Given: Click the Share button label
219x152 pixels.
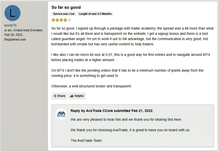Looking at the screenshot, I should [x=61, y=96].
